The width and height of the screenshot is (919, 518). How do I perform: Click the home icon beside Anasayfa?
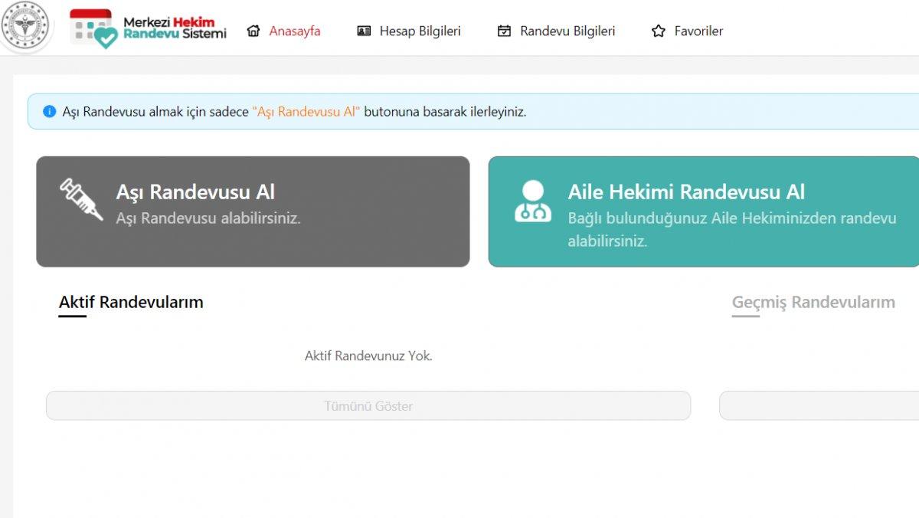254,31
